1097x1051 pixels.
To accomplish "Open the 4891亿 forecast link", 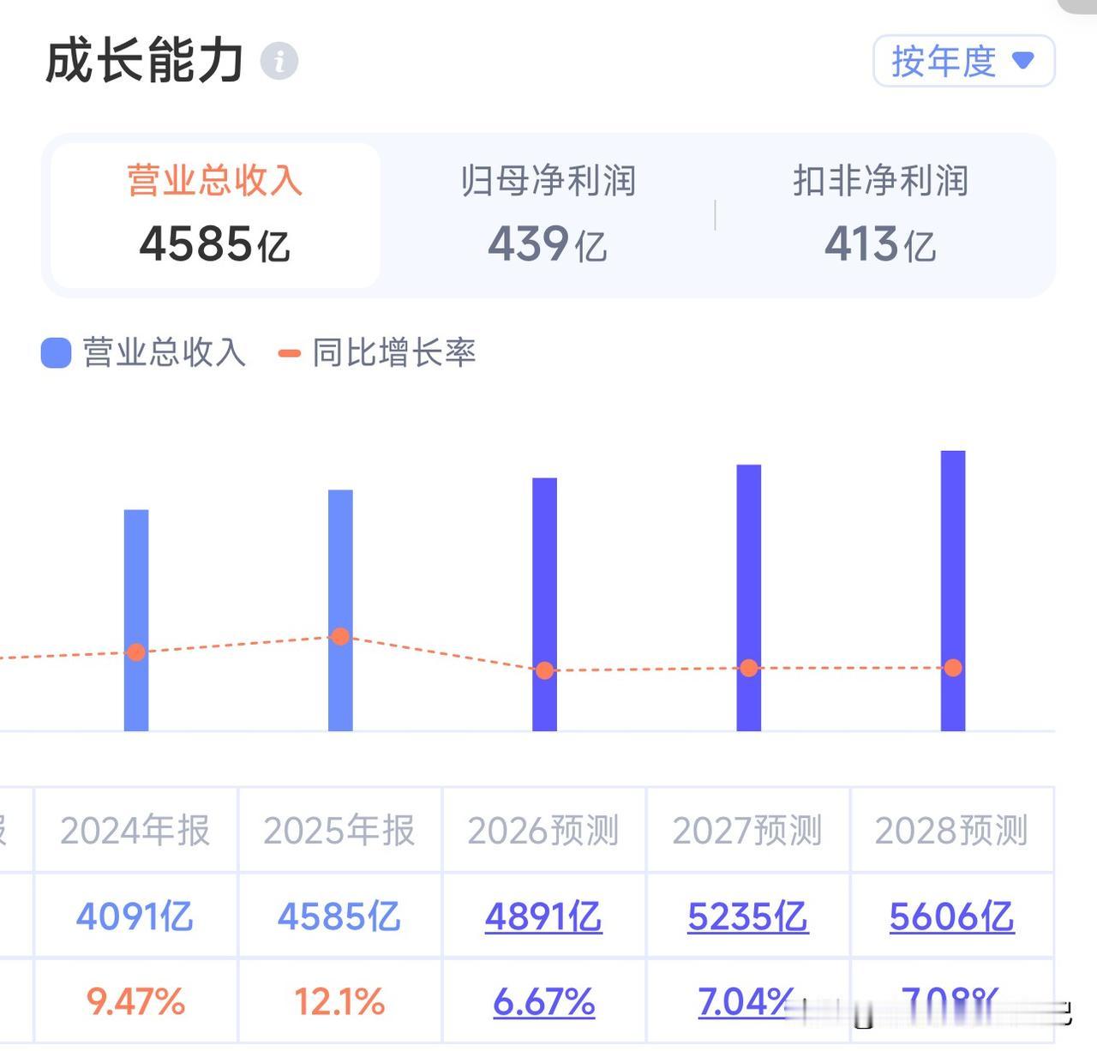I will pos(543,916).
